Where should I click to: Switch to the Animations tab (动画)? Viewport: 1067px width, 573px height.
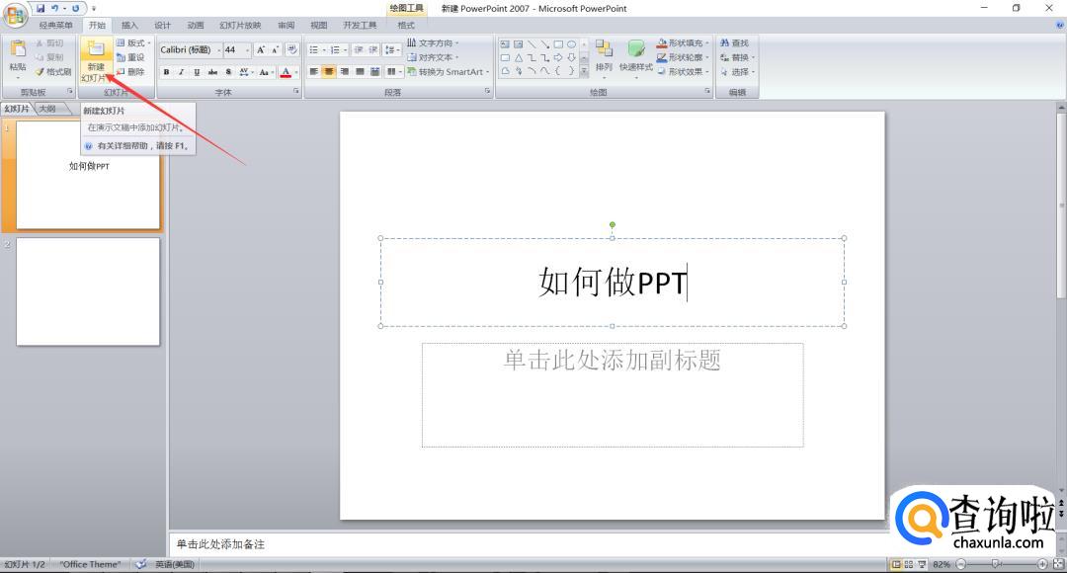pos(196,25)
